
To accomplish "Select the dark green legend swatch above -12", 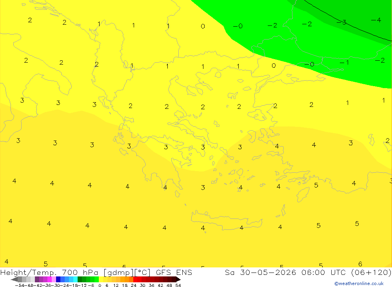I will point(80,279).
